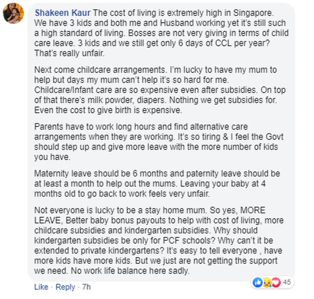This screenshot has width=314, height=299.
Task: Open Shakeen Kaur's profile picture
Action: click(x=13, y=13)
